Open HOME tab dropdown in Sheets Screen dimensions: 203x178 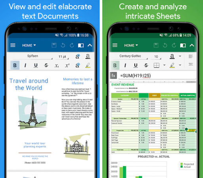(x=131, y=45)
